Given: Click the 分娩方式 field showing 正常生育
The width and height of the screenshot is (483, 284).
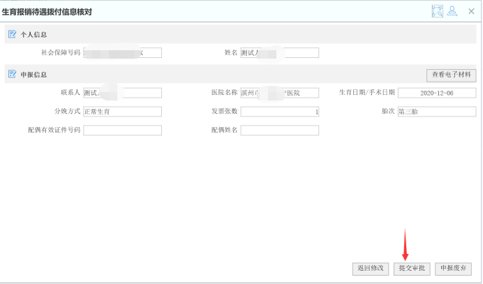Looking at the screenshot, I should coord(122,112).
